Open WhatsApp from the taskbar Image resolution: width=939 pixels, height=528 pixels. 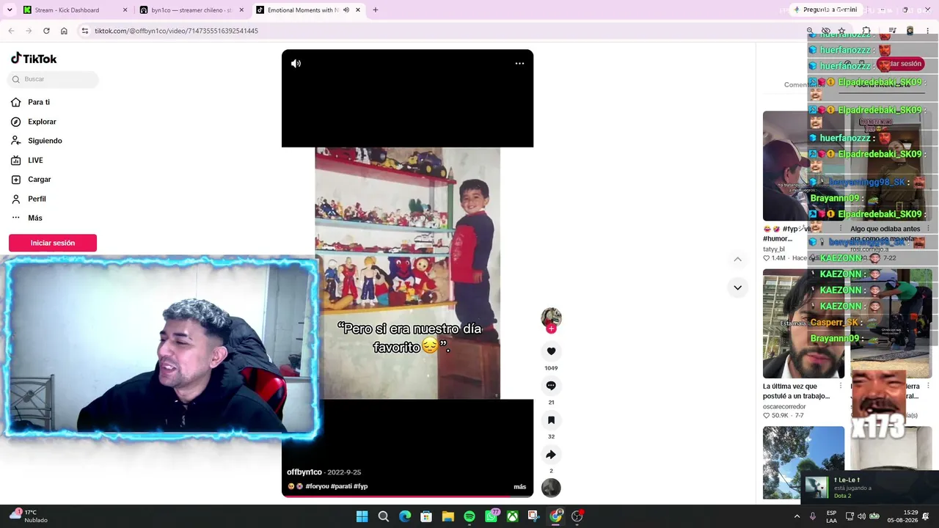pyautogui.click(x=492, y=517)
